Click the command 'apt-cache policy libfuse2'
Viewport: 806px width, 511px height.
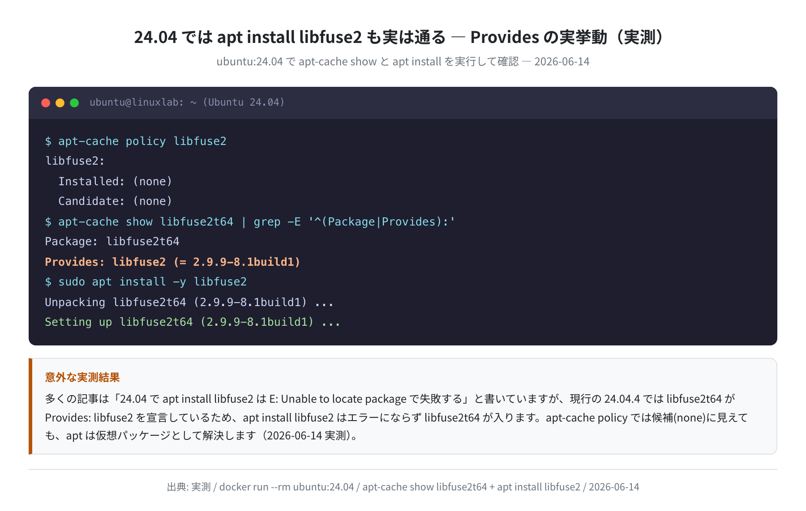point(136,141)
